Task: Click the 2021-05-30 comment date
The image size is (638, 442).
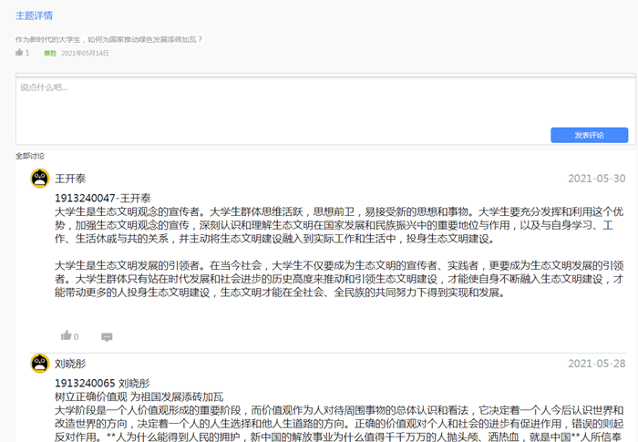Action: 596,179
